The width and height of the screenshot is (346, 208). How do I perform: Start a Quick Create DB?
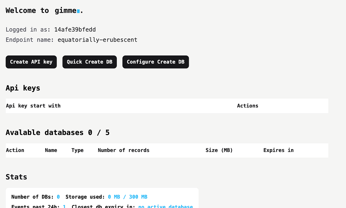90,62
